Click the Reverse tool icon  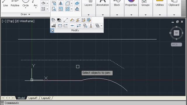(79, 26)
